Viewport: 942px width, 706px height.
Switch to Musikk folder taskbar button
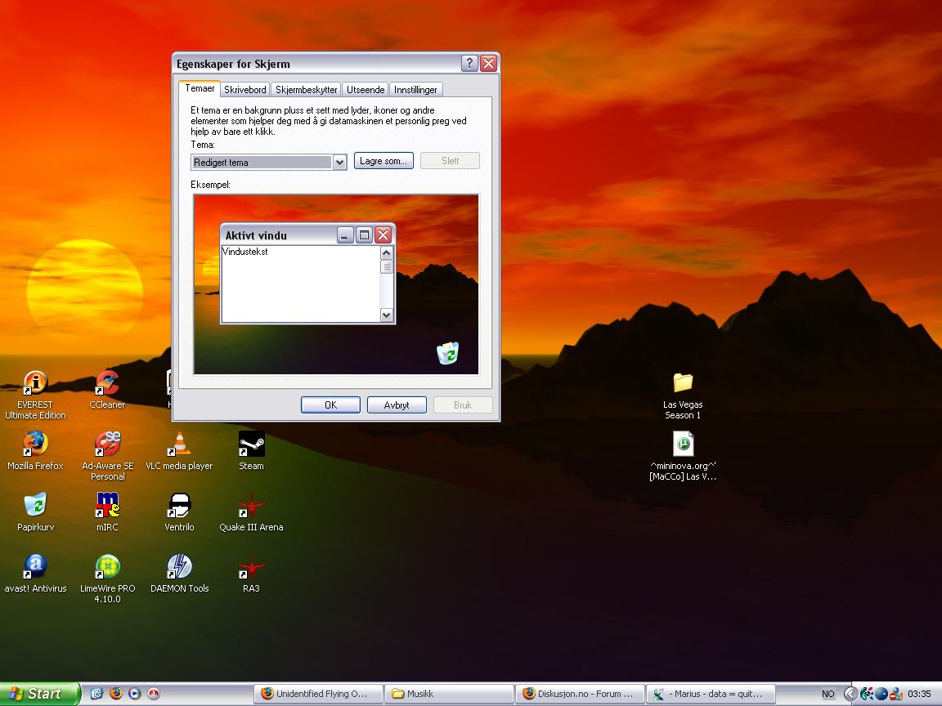[x=450, y=694]
